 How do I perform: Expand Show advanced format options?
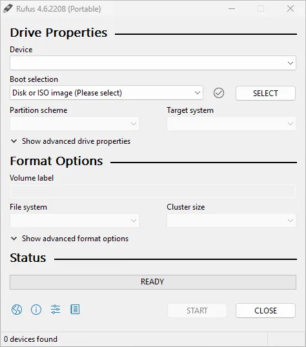(70, 239)
